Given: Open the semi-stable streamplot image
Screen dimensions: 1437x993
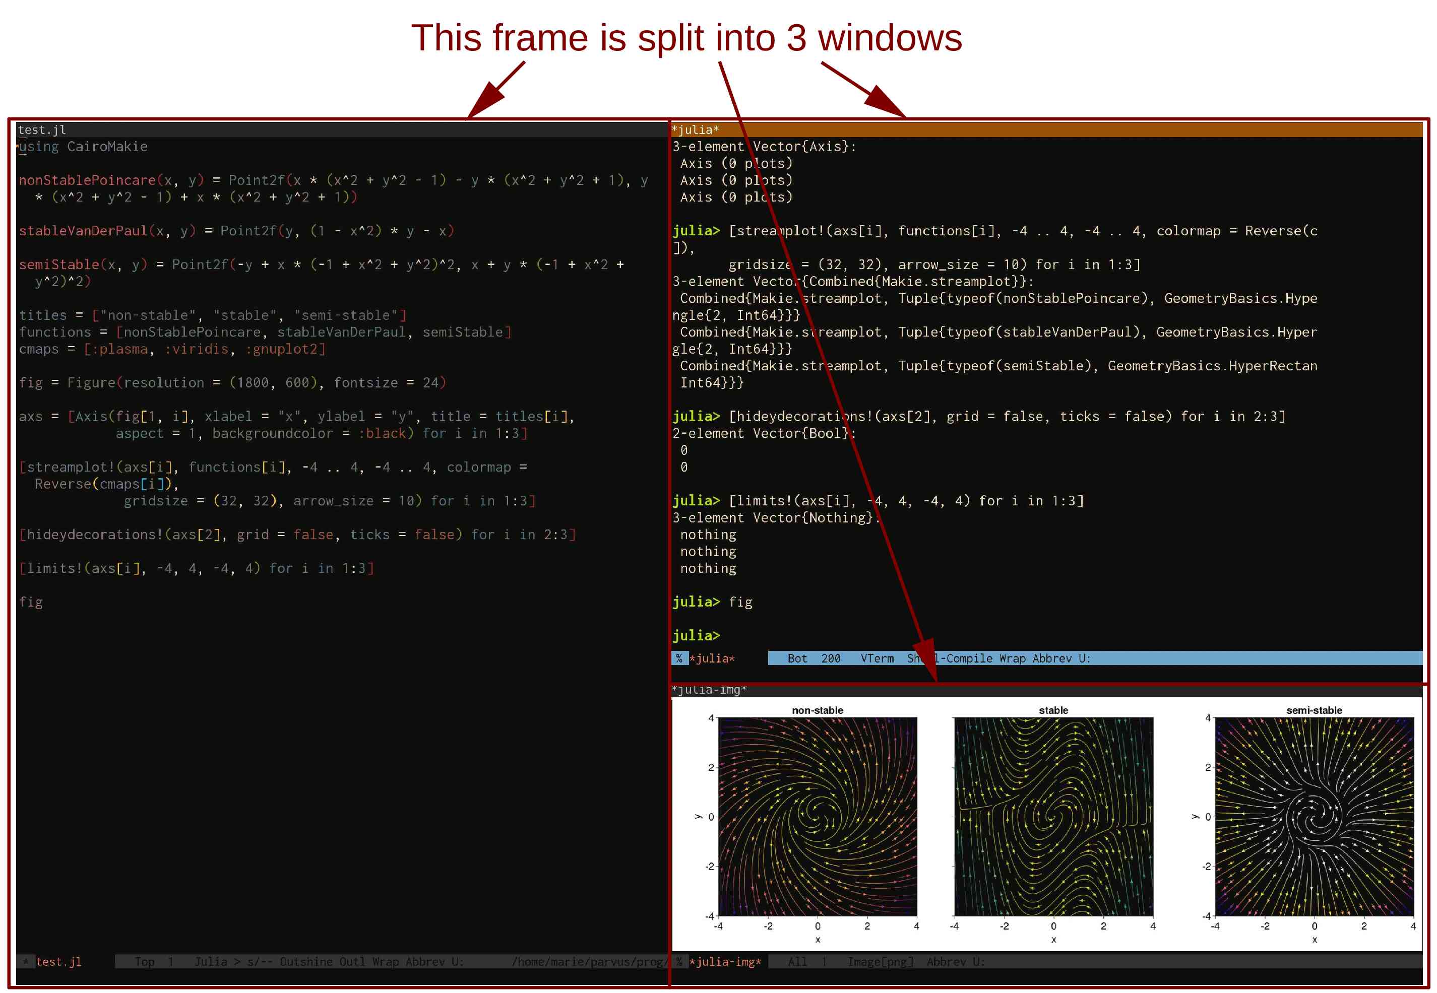Looking at the screenshot, I should pyautogui.click(x=1315, y=816).
